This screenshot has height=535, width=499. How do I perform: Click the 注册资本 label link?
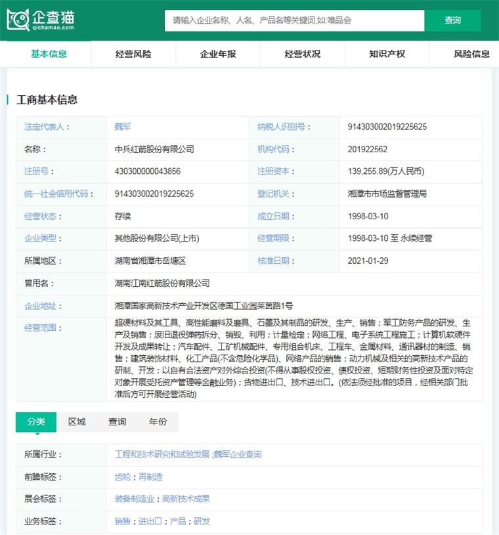(x=273, y=171)
